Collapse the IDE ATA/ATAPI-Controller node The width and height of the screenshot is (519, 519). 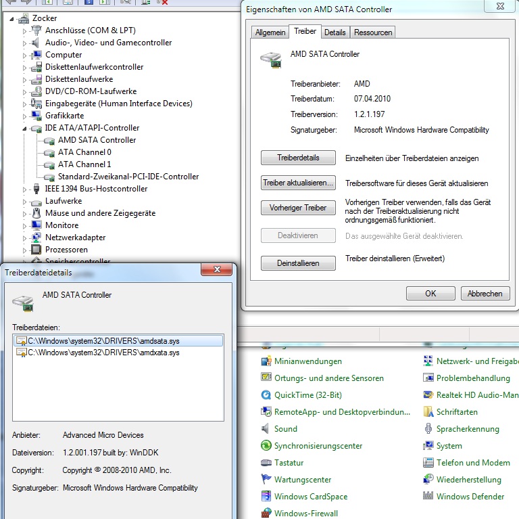click(x=24, y=129)
